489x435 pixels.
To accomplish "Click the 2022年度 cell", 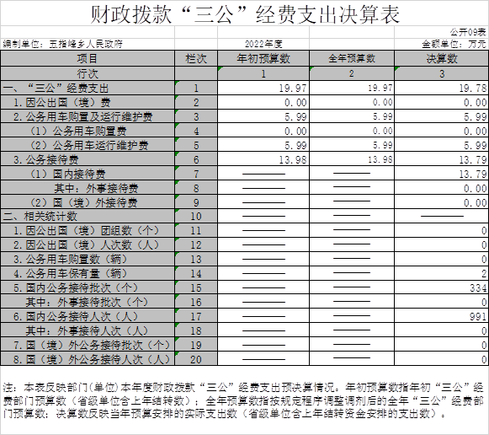I will (263, 44).
